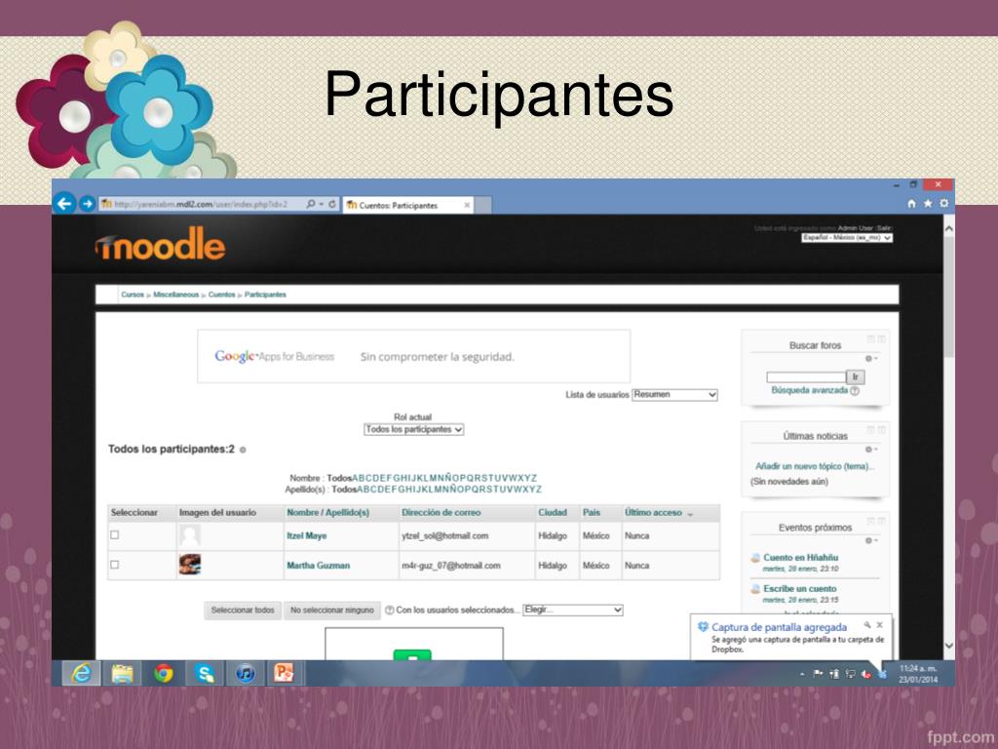Click the browser forward arrow button
The width and height of the screenshot is (998, 749).
[88, 204]
